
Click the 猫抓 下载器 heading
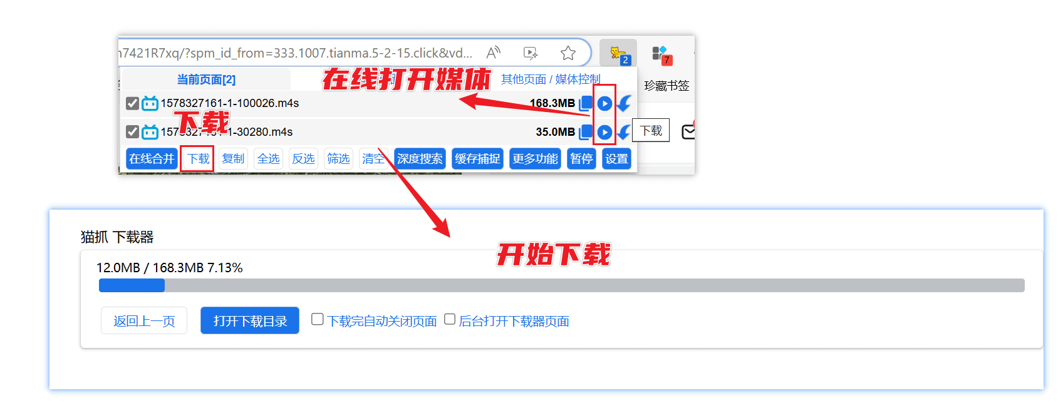(117, 237)
